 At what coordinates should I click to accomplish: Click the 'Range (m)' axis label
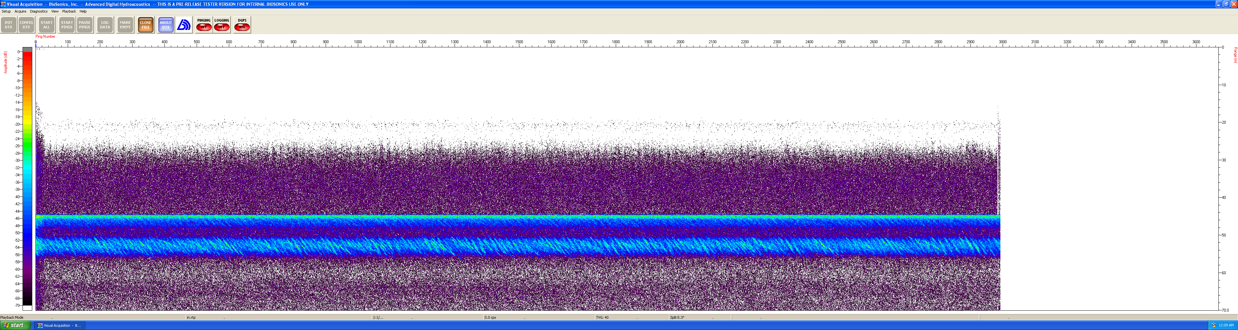[x=1235, y=55]
